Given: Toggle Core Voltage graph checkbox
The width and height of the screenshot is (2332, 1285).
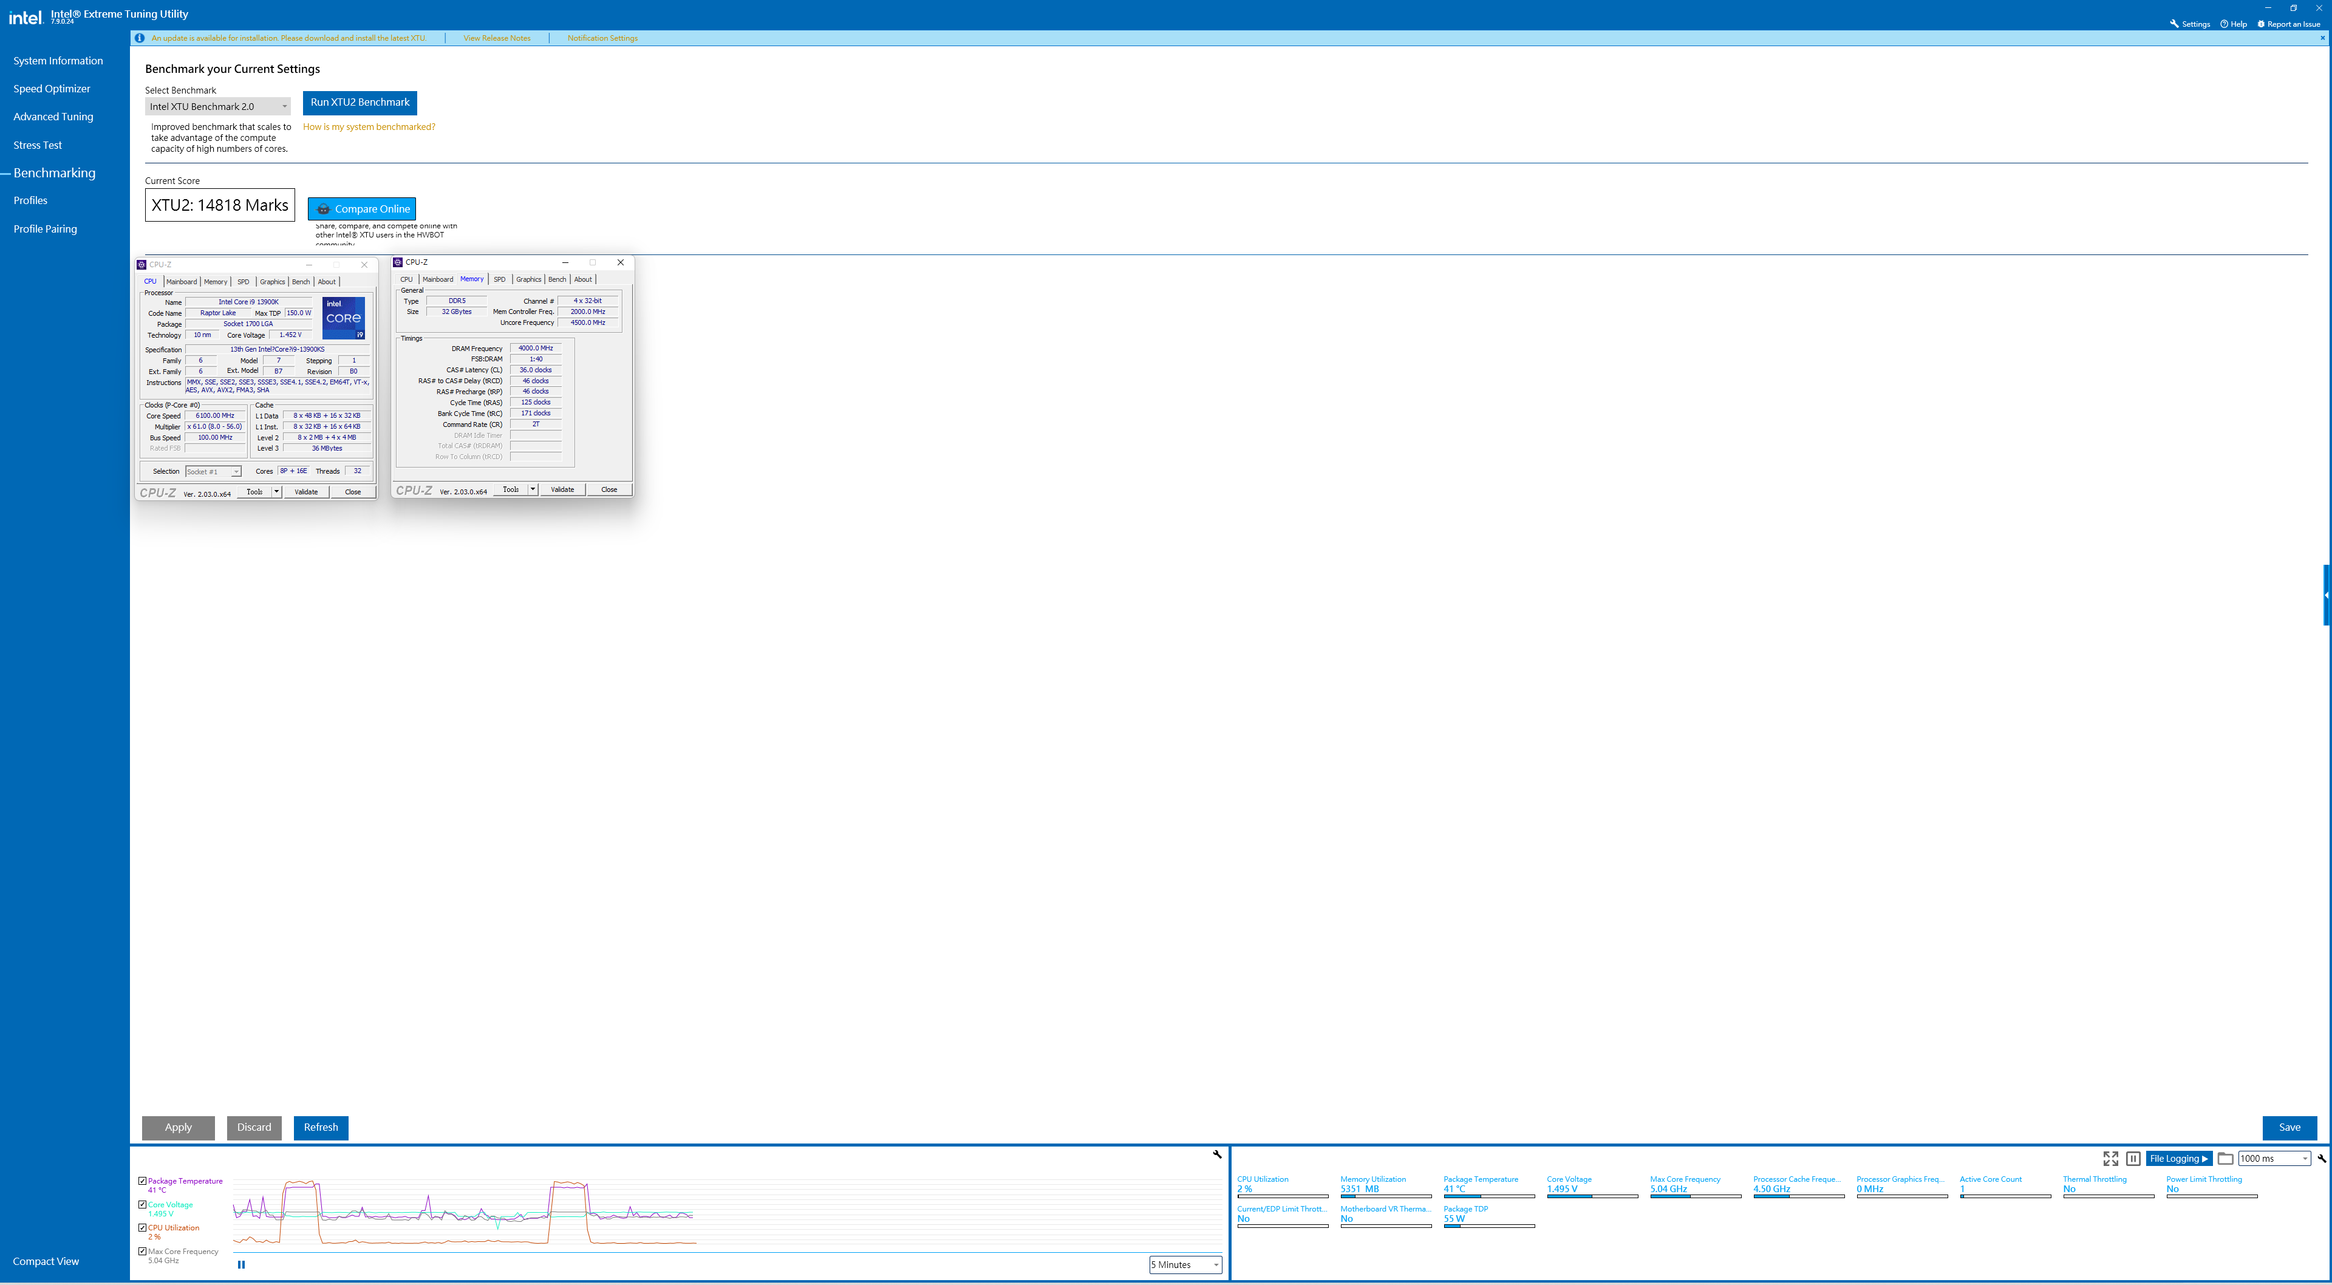Looking at the screenshot, I should (142, 1204).
